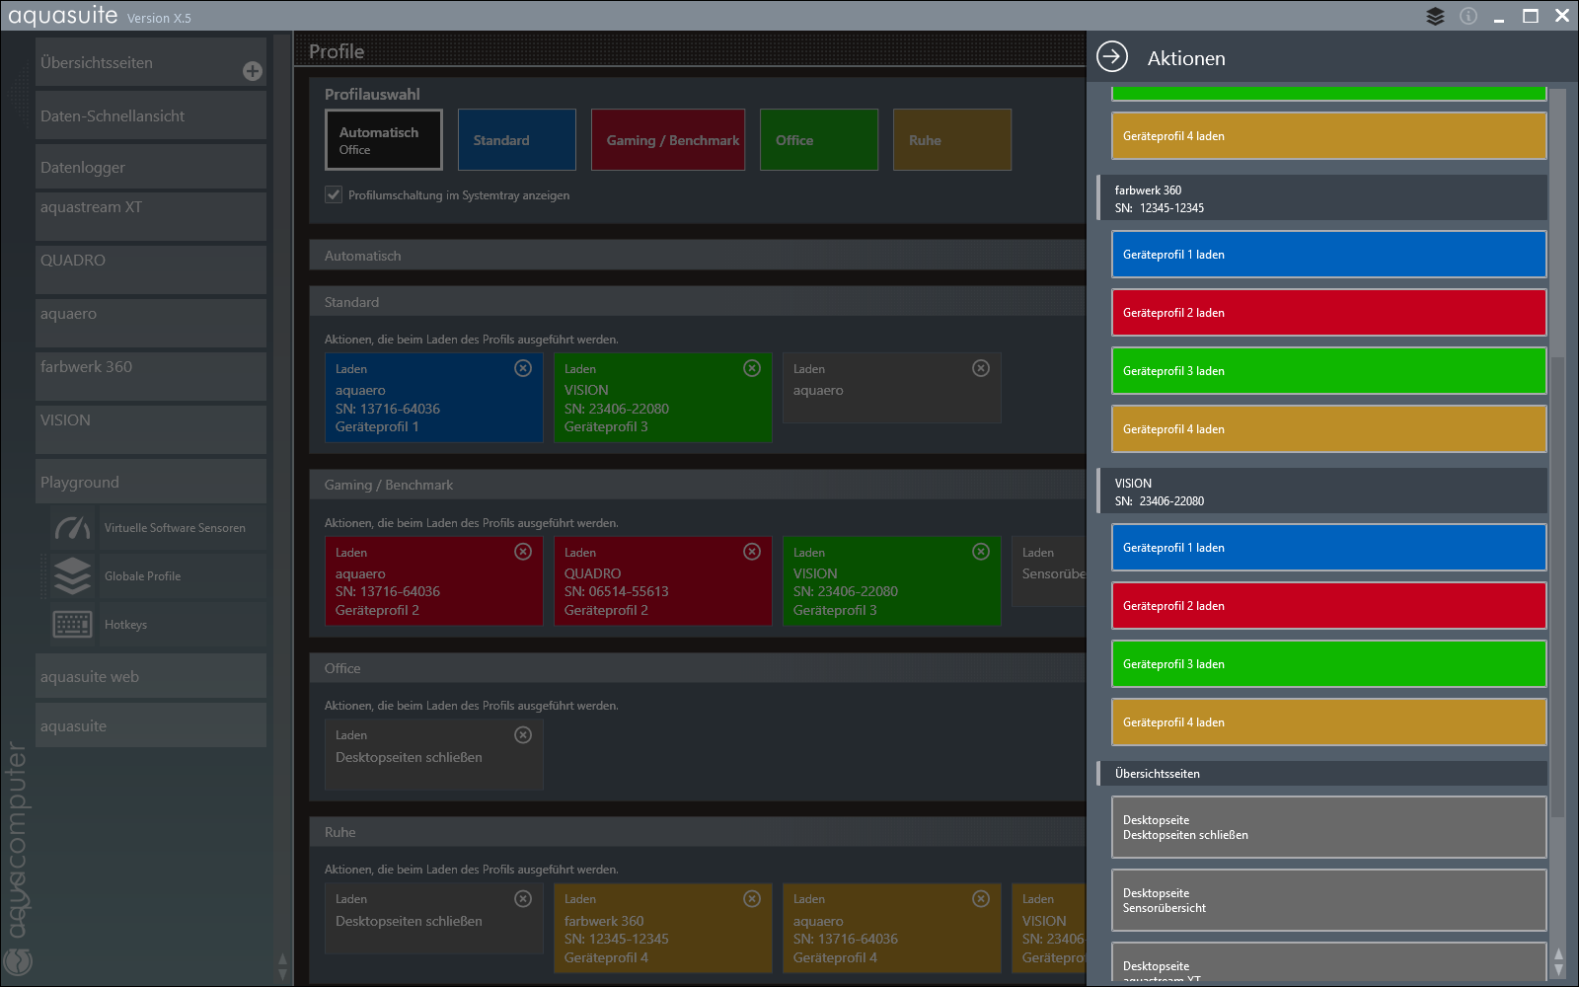Remove Office Desktopseiten schließen action
The height and width of the screenshot is (987, 1579).
click(x=523, y=735)
